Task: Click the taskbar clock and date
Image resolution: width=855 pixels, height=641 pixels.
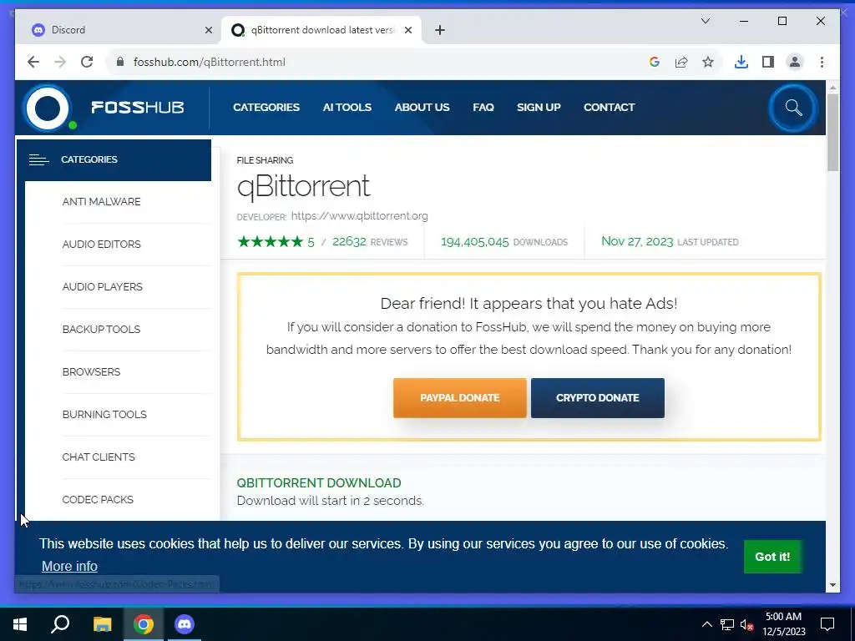Action: (783, 624)
